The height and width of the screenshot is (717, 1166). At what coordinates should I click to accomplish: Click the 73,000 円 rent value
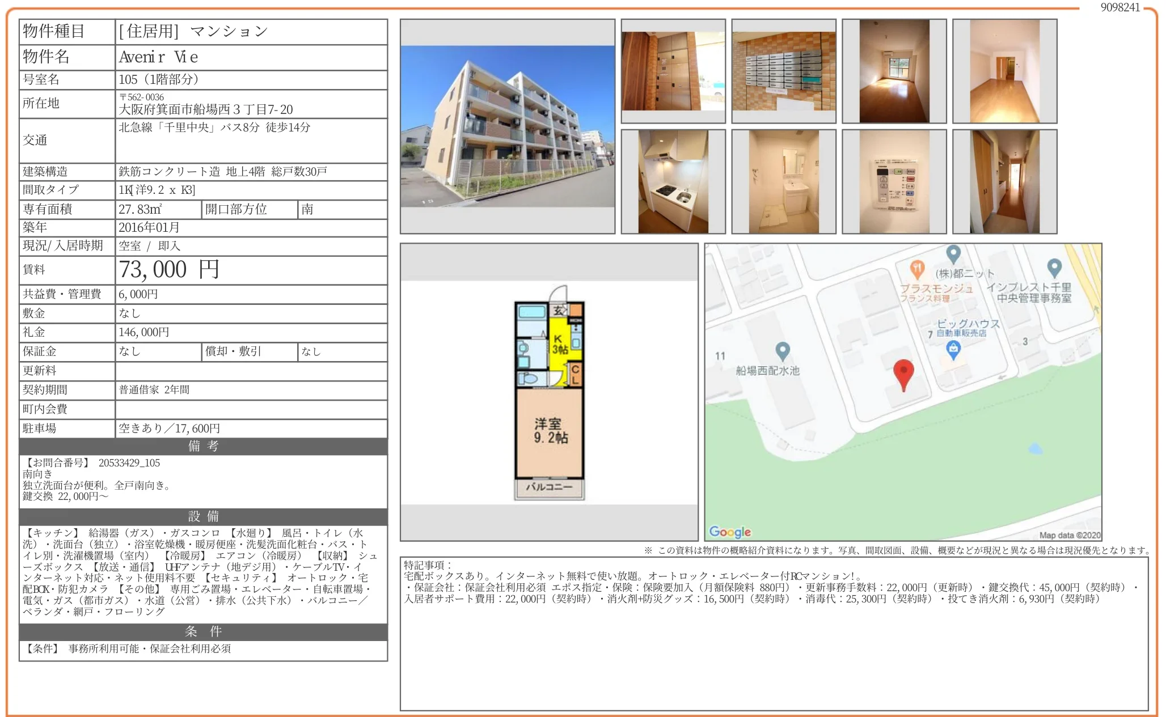click(169, 270)
